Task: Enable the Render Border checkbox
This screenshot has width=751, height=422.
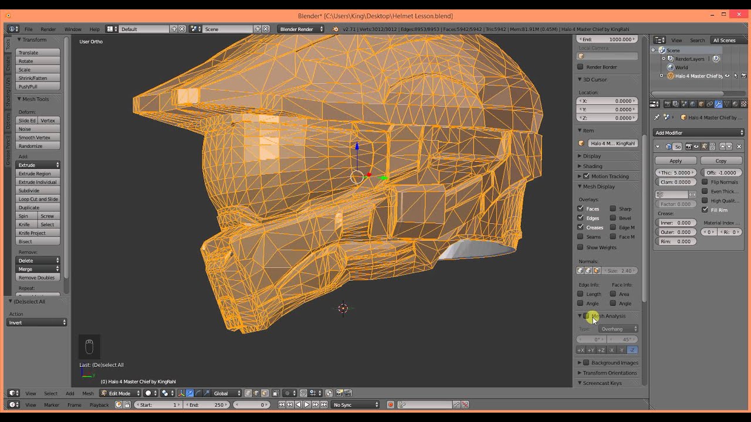Action: [x=580, y=67]
